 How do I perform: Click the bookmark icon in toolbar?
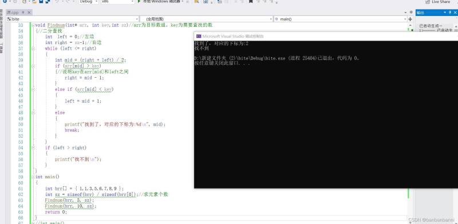pyautogui.click(x=251, y=2)
